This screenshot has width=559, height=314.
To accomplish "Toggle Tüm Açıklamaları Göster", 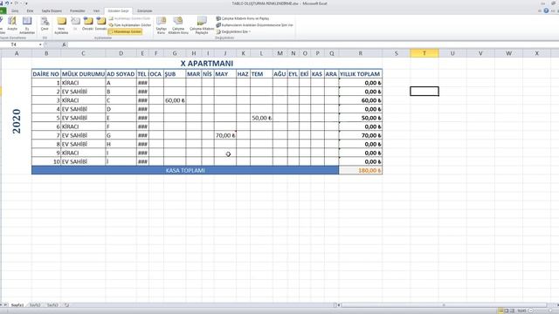I will [x=130, y=25].
